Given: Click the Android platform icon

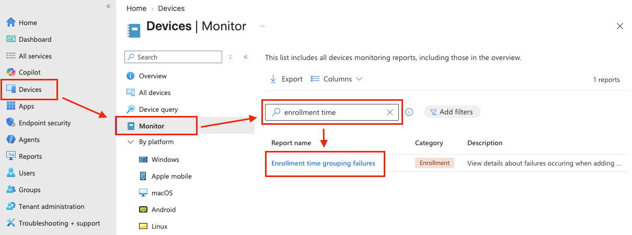Looking at the screenshot, I should click(143, 209).
